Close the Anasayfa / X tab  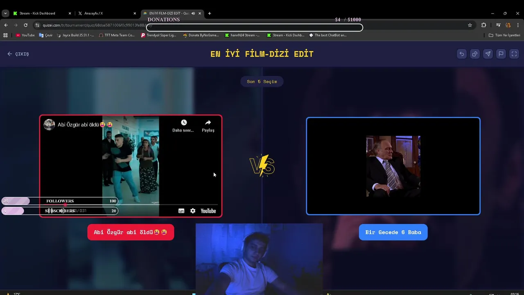135,14
